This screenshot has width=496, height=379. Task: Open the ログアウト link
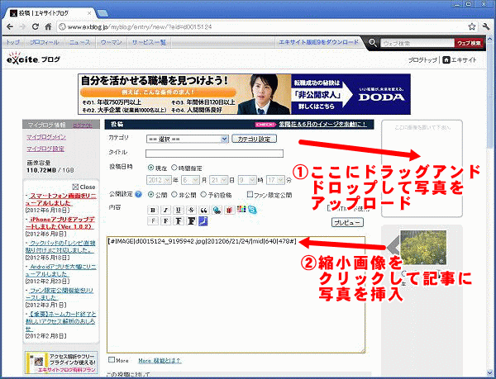[x=83, y=126]
